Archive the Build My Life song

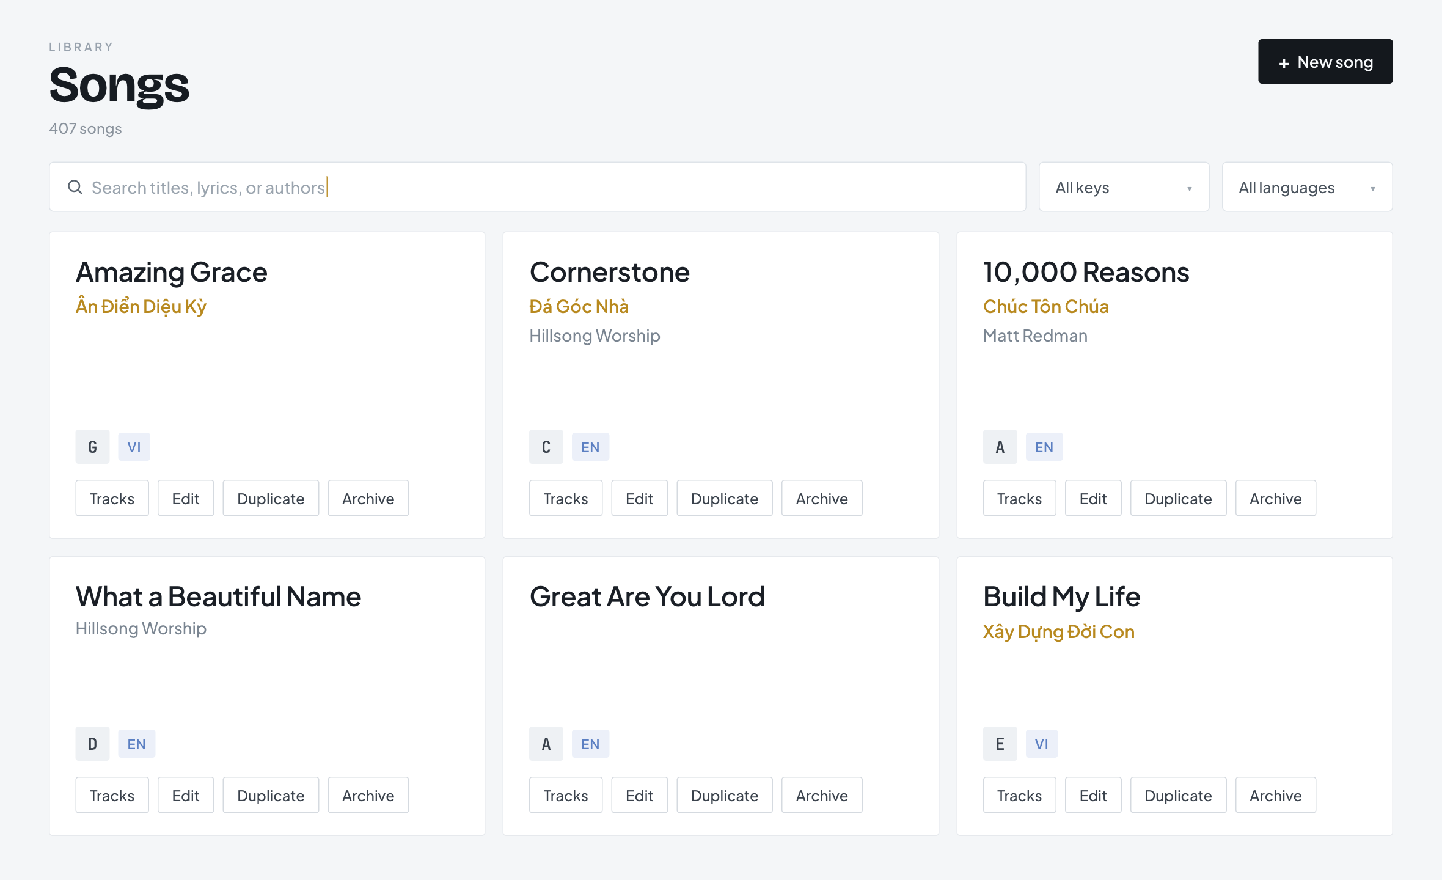(x=1275, y=795)
